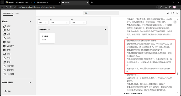Open the notifications bell icon
Image resolution: width=181 pixels, height=96 pixels.
[177, 13]
